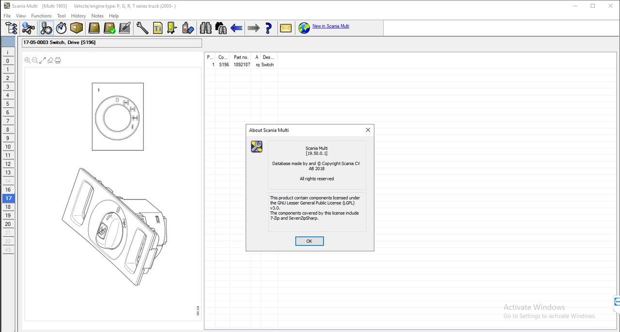Screen dimensions: 620x332
Task: Open search with the single binoculars icon
Action: pos(206,28)
